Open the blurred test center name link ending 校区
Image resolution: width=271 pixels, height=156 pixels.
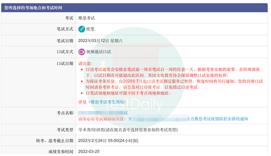click(103, 113)
